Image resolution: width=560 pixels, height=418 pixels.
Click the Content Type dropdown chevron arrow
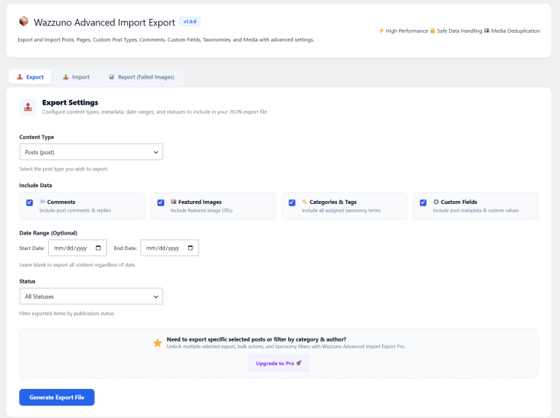(156, 152)
